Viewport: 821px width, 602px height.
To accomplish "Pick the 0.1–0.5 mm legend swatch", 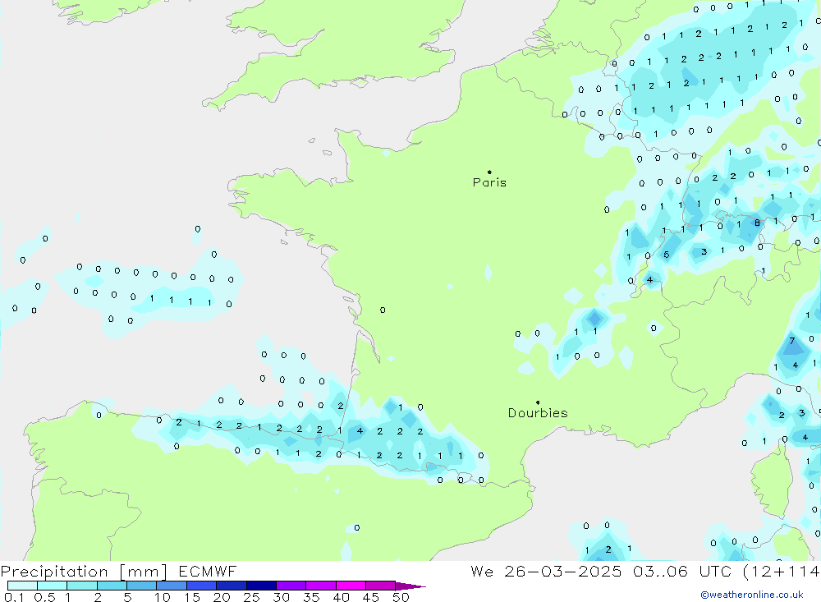I will pyautogui.click(x=22, y=586).
